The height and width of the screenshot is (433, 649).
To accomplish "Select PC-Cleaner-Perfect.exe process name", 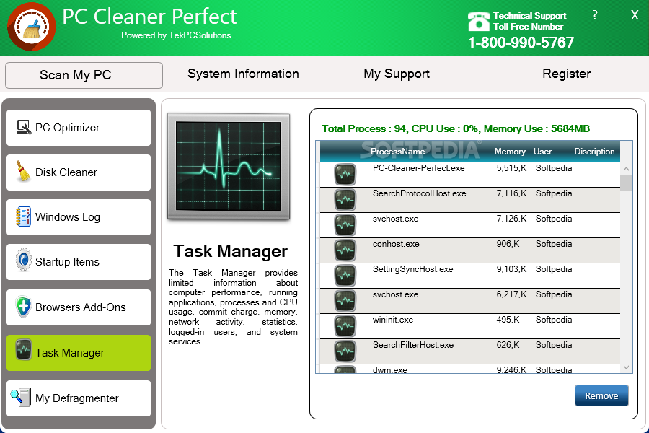I will coord(418,168).
